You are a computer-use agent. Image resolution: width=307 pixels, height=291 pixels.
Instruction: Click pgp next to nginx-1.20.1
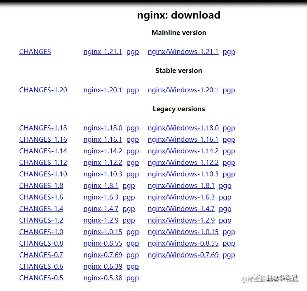tap(133, 90)
